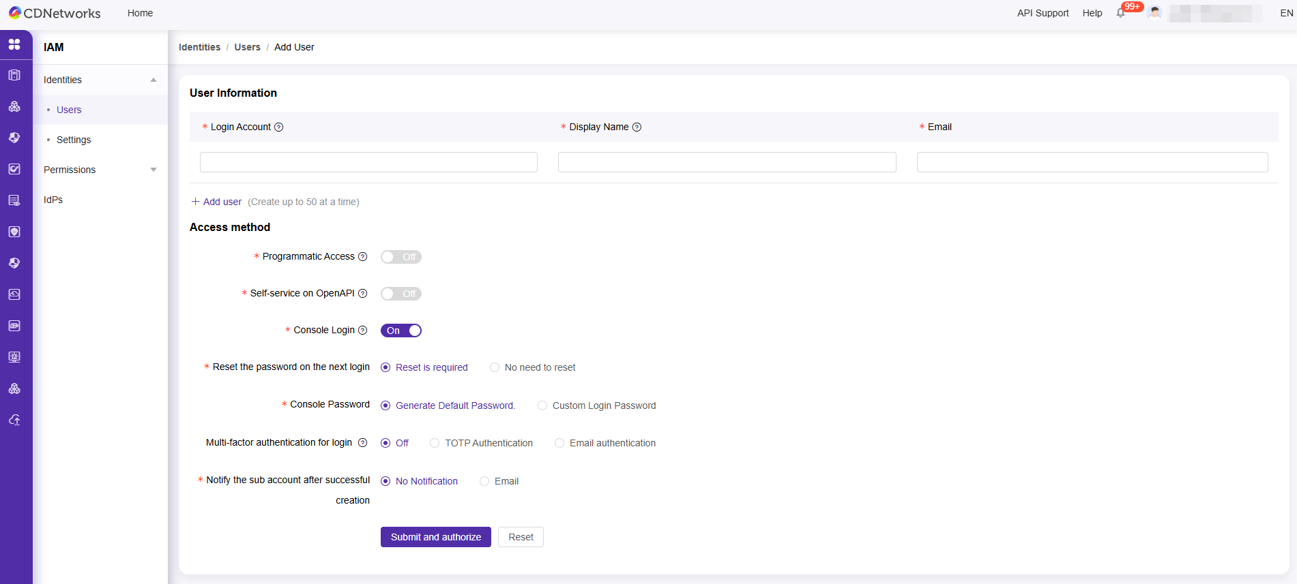Turn off the Console Login switch
The height and width of the screenshot is (584, 1297).
click(400, 331)
